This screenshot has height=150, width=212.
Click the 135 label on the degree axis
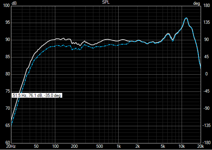(207, 22)
